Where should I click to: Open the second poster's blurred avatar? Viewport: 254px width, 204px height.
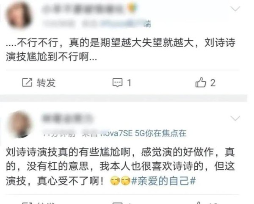pyautogui.click(x=19, y=124)
